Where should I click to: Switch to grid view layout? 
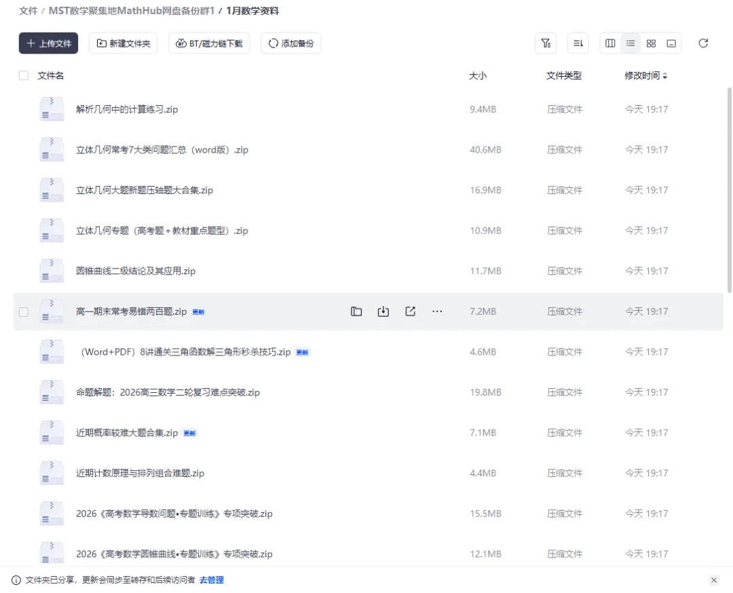coord(650,43)
